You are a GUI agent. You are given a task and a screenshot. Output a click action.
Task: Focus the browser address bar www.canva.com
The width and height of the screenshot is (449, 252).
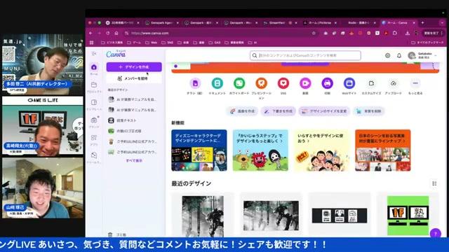217,33
